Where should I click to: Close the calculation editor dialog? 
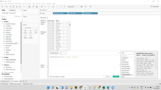pos(118,53)
